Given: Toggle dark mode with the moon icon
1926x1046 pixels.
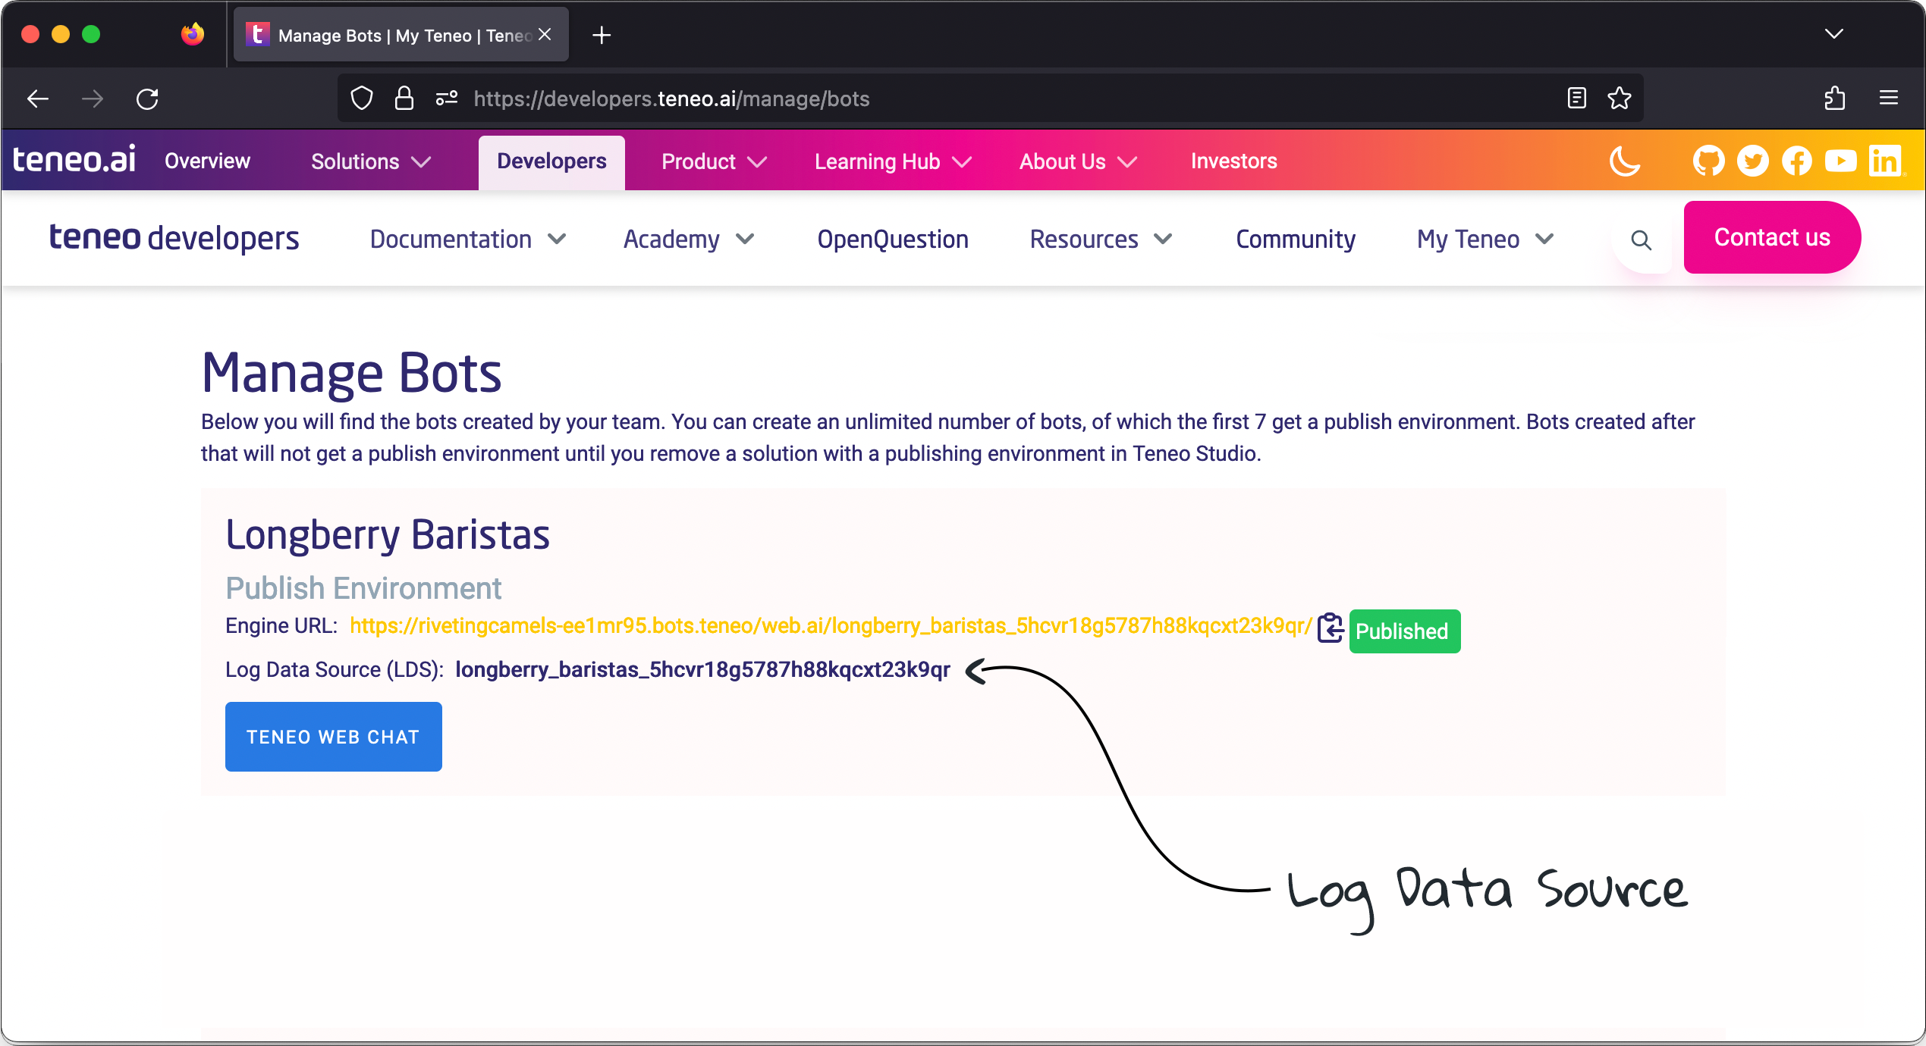Looking at the screenshot, I should [x=1625, y=161].
